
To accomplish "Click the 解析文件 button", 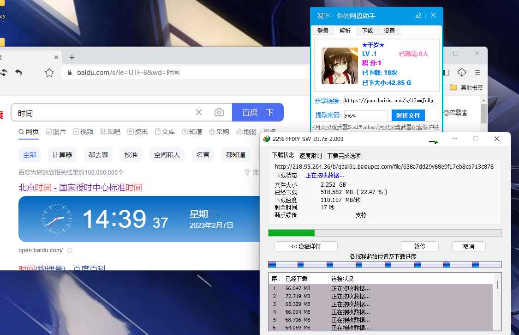I will tap(408, 116).
